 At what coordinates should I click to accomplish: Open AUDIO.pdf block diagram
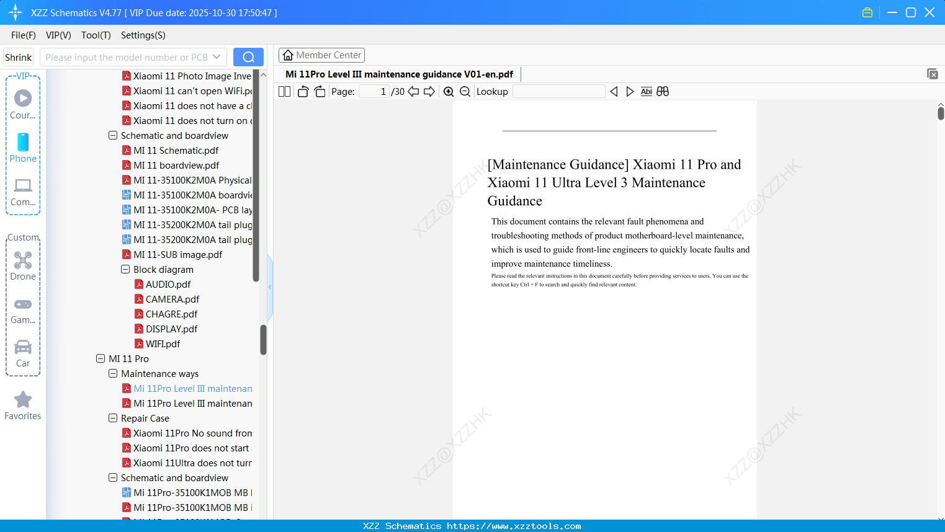pyautogui.click(x=168, y=285)
